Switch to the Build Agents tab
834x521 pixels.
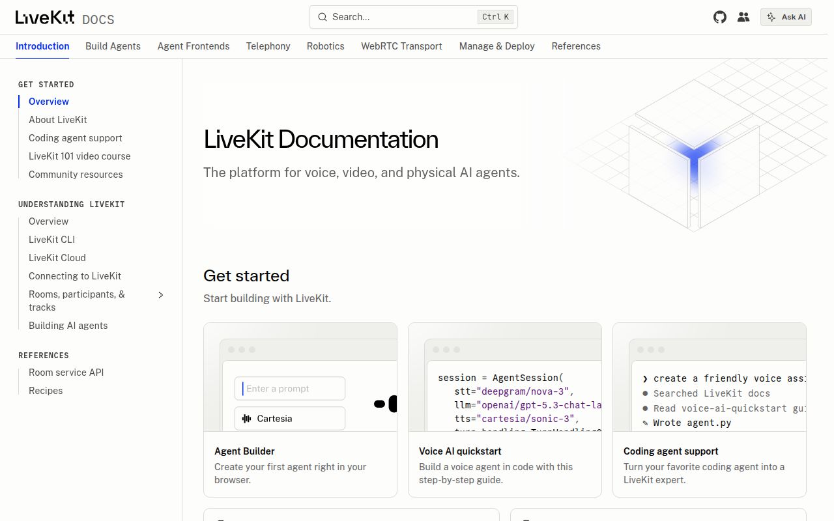click(113, 46)
